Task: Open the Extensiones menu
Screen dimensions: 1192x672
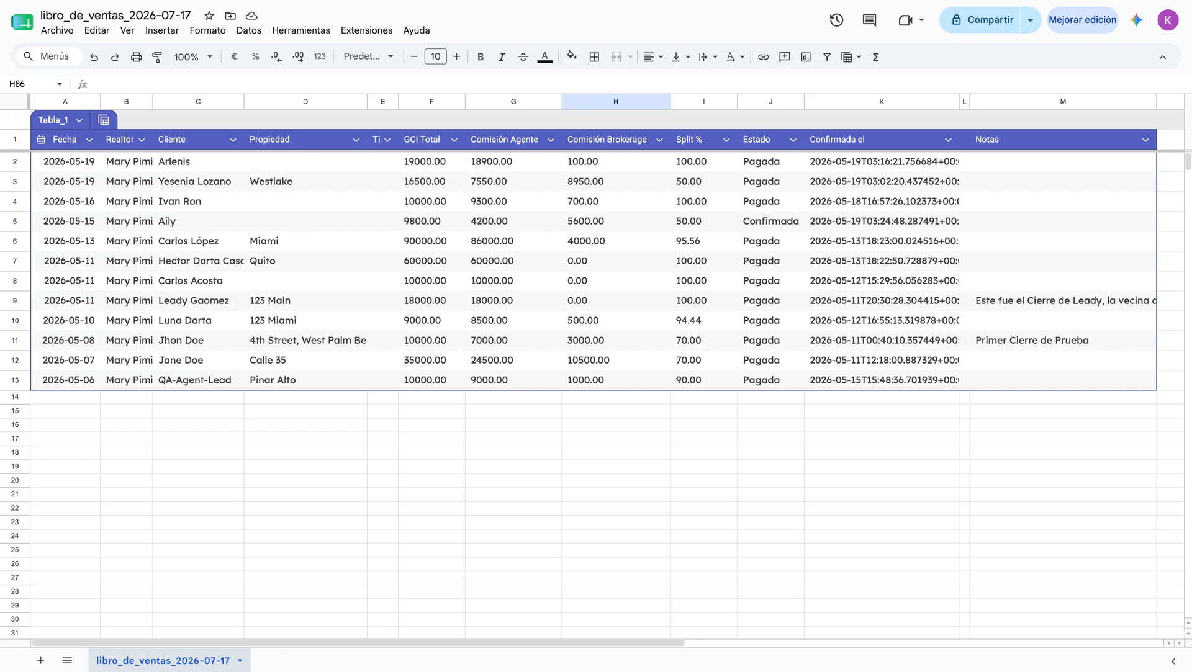Action: pyautogui.click(x=366, y=30)
